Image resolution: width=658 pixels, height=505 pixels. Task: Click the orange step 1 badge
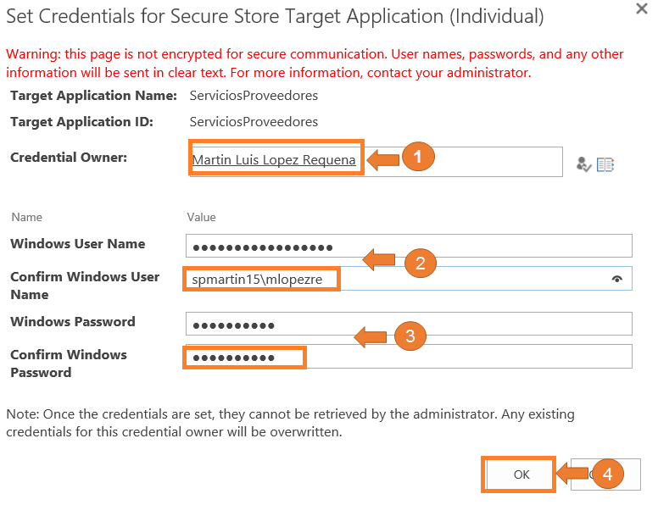[417, 158]
